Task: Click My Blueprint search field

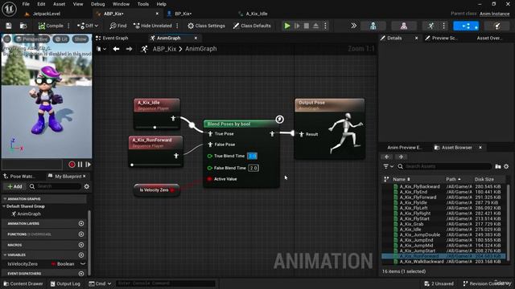Action: 55,186
